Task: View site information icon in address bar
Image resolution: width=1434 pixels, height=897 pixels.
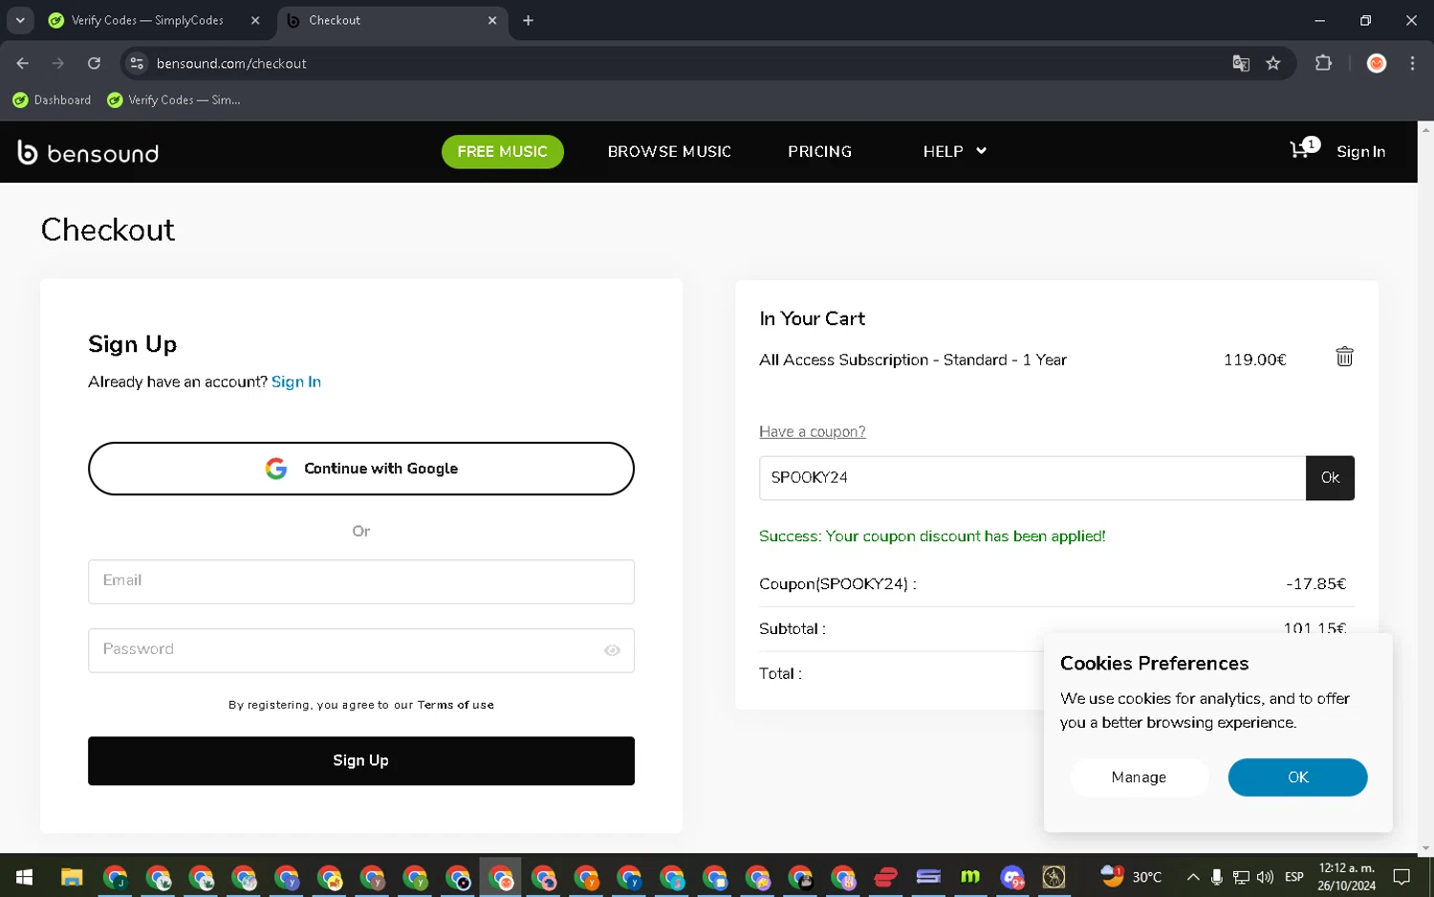Action: coord(137,63)
